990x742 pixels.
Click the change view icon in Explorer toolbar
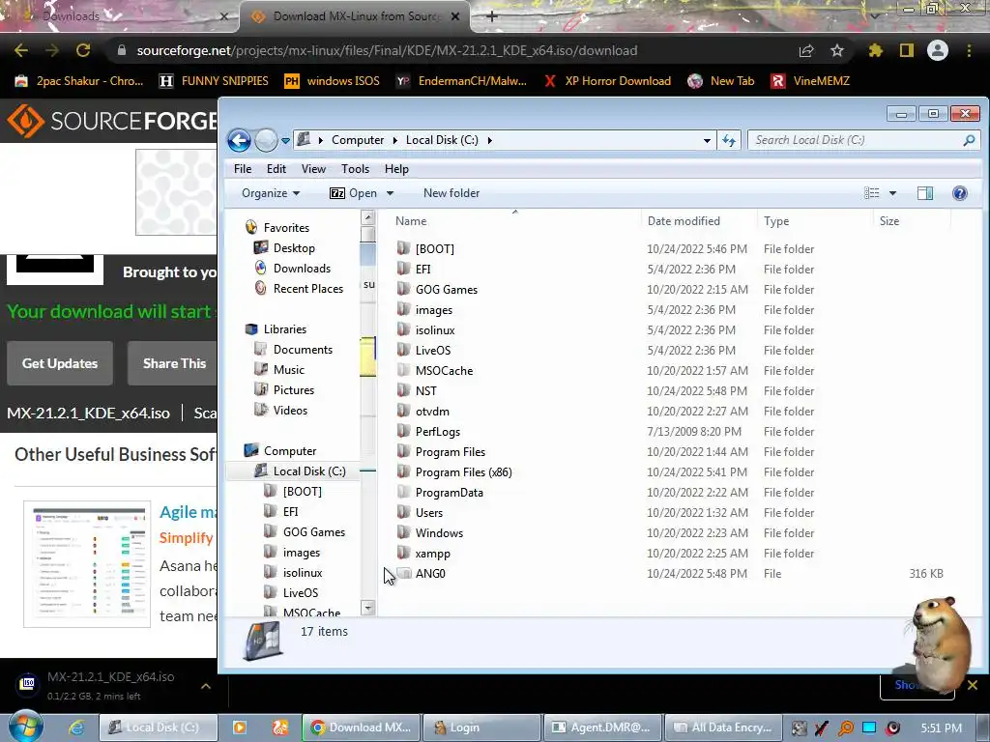(872, 193)
